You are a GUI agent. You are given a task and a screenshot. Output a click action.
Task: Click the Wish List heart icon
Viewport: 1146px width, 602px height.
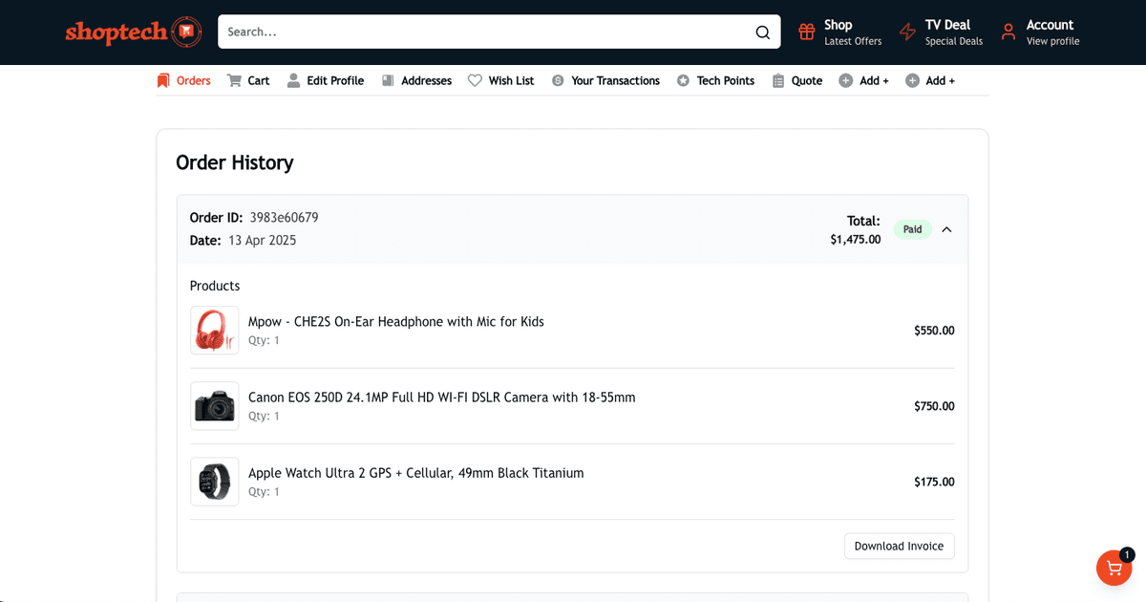(475, 80)
